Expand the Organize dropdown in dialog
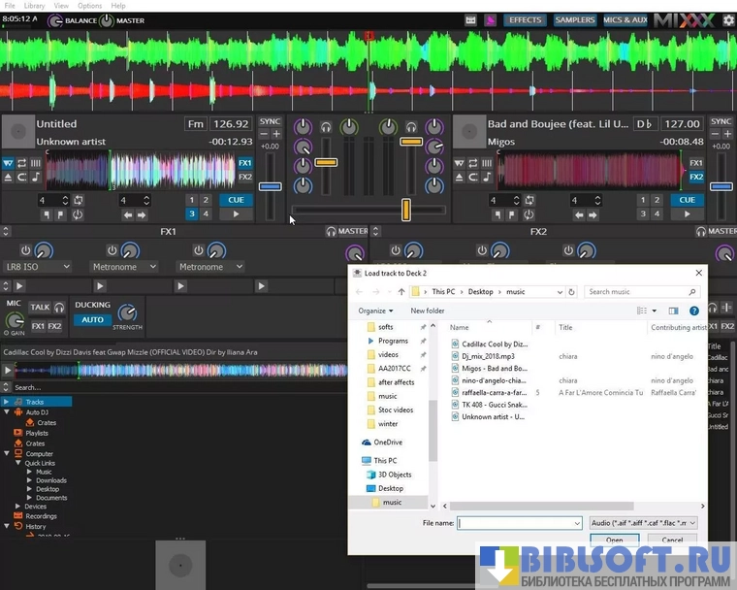This screenshot has width=737, height=590. pos(375,311)
